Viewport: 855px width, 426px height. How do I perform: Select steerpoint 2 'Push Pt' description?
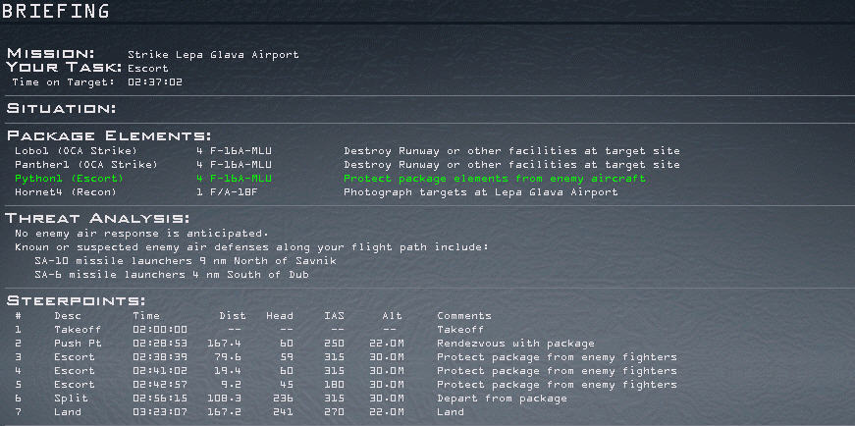[x=78, y=344]
